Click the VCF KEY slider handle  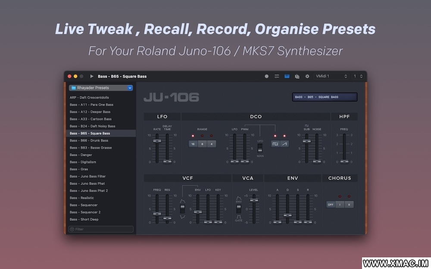218,222
